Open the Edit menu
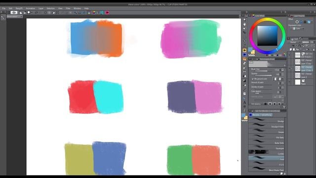 click(10, 8)
